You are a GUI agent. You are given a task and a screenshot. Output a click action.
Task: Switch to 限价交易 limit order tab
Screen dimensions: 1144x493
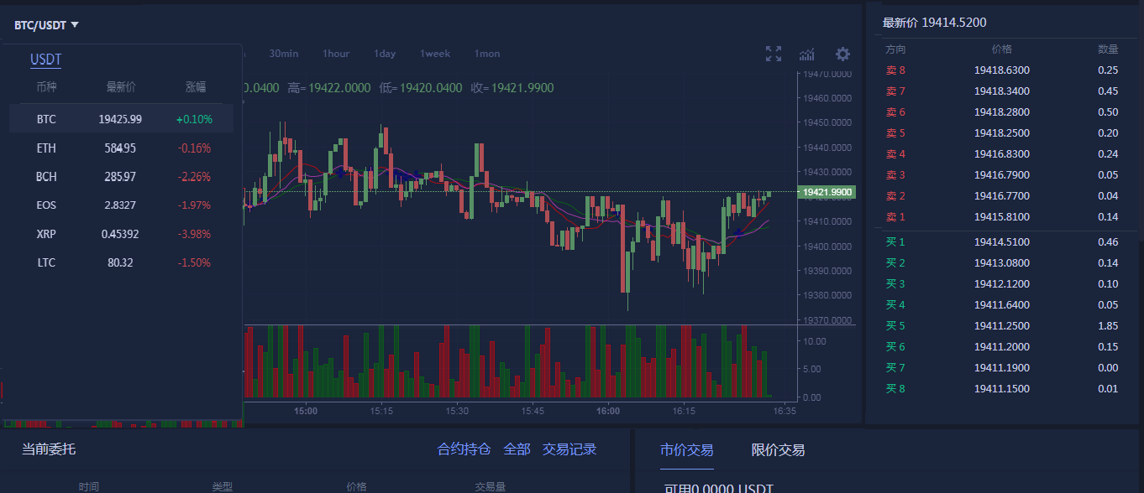778,450
